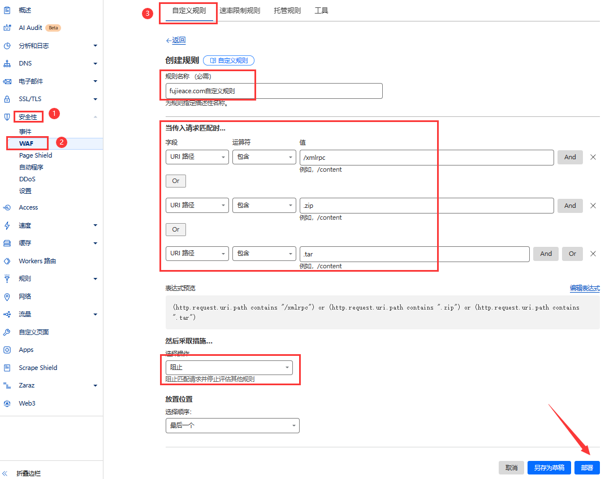Open operator dropdown in the /xmlrpc row
The width and height of the screenshot is (605, 479).
pyautogui.click(x=264, y=157)
